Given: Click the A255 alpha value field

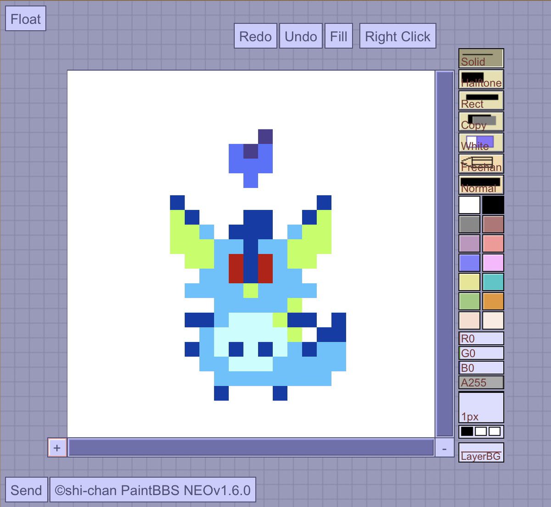Looking at the screenshot, I should [x=481, y=382].
